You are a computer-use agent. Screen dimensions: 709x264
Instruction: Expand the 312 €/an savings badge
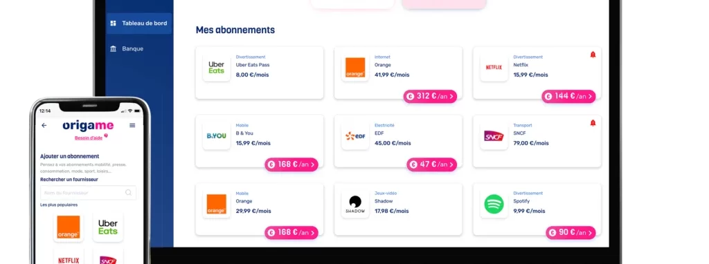pos(430,96)
